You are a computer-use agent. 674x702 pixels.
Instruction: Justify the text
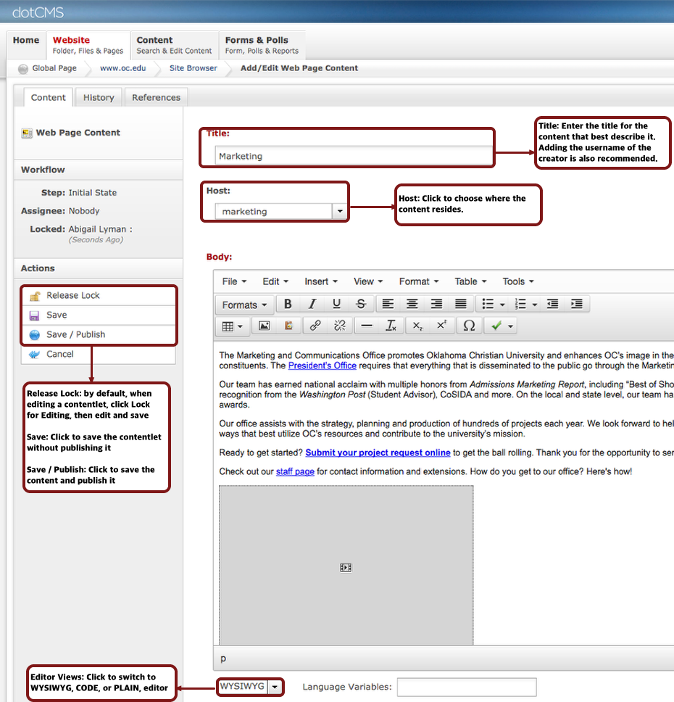(460, 305)
